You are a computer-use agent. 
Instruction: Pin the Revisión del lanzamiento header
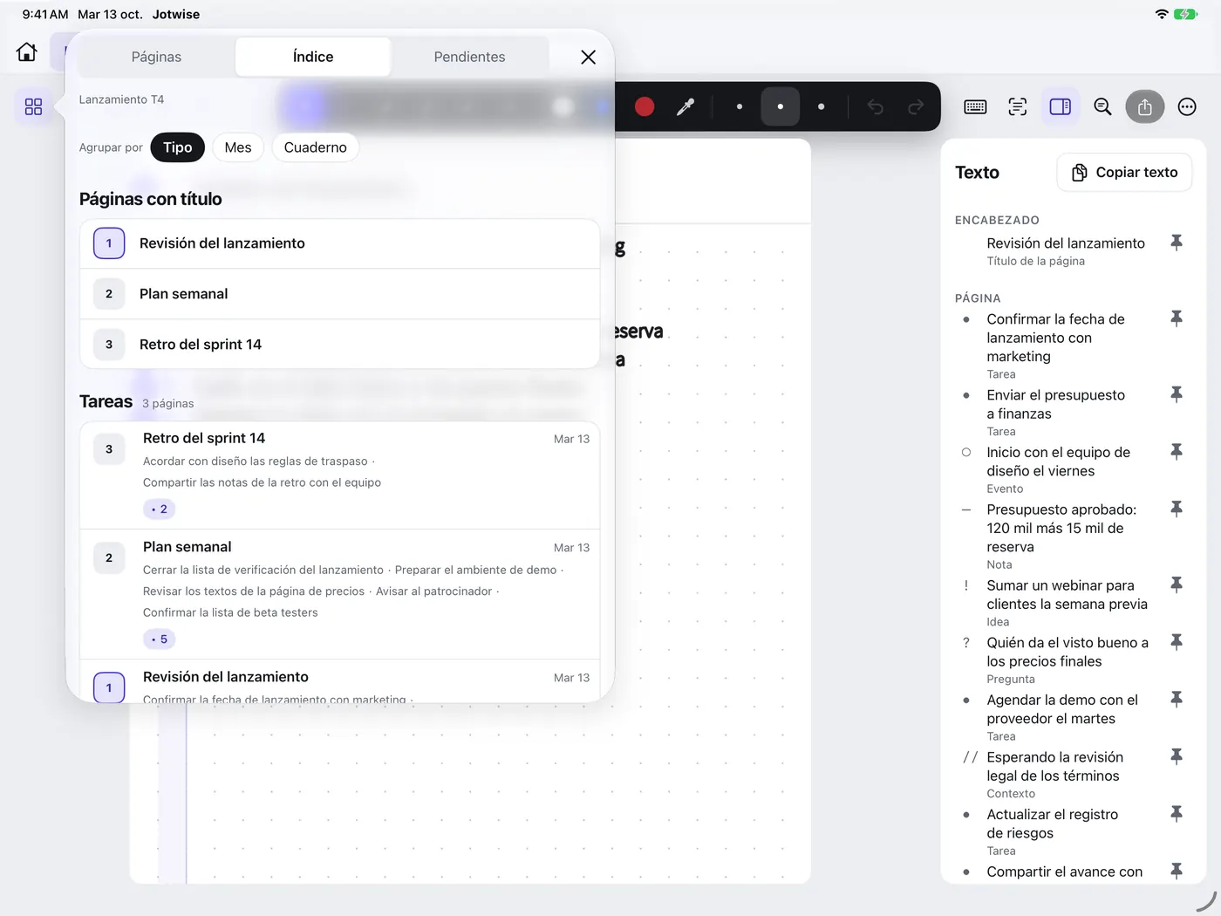1177,243
